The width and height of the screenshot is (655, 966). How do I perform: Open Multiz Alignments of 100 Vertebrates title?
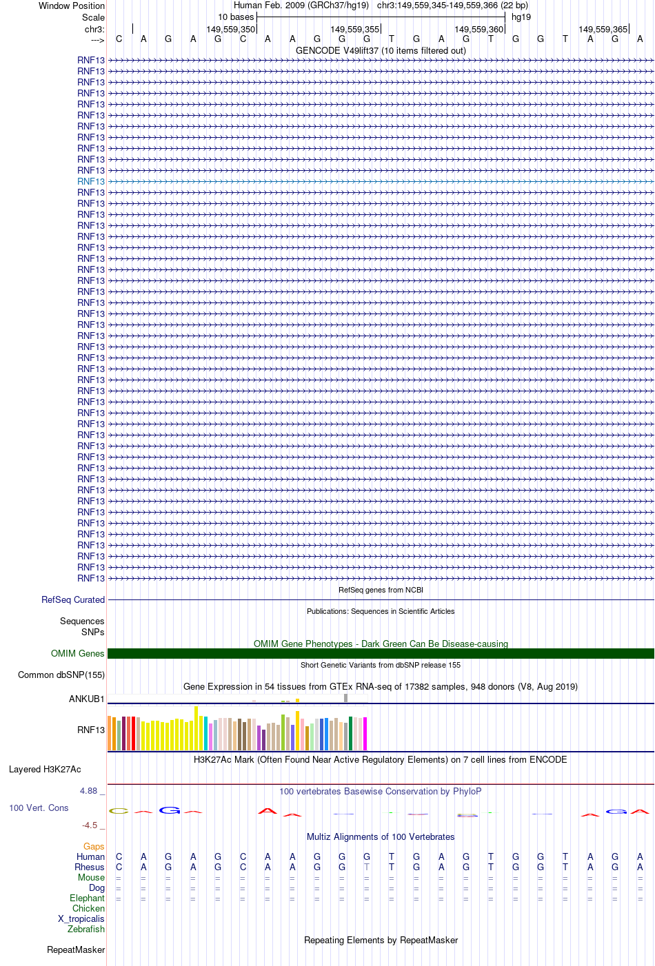pos(381,836)
